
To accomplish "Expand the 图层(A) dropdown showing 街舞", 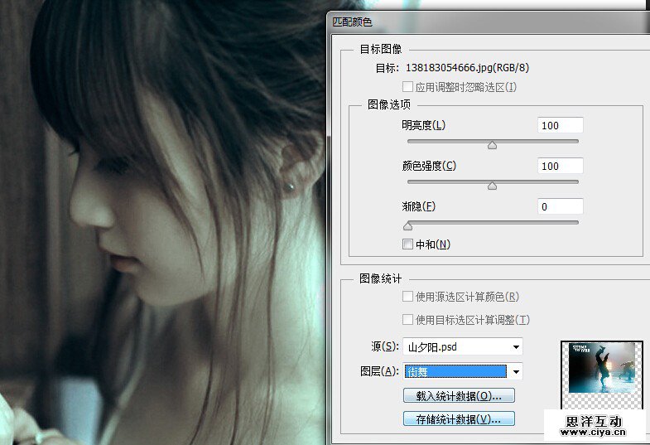I will point(463,371).
